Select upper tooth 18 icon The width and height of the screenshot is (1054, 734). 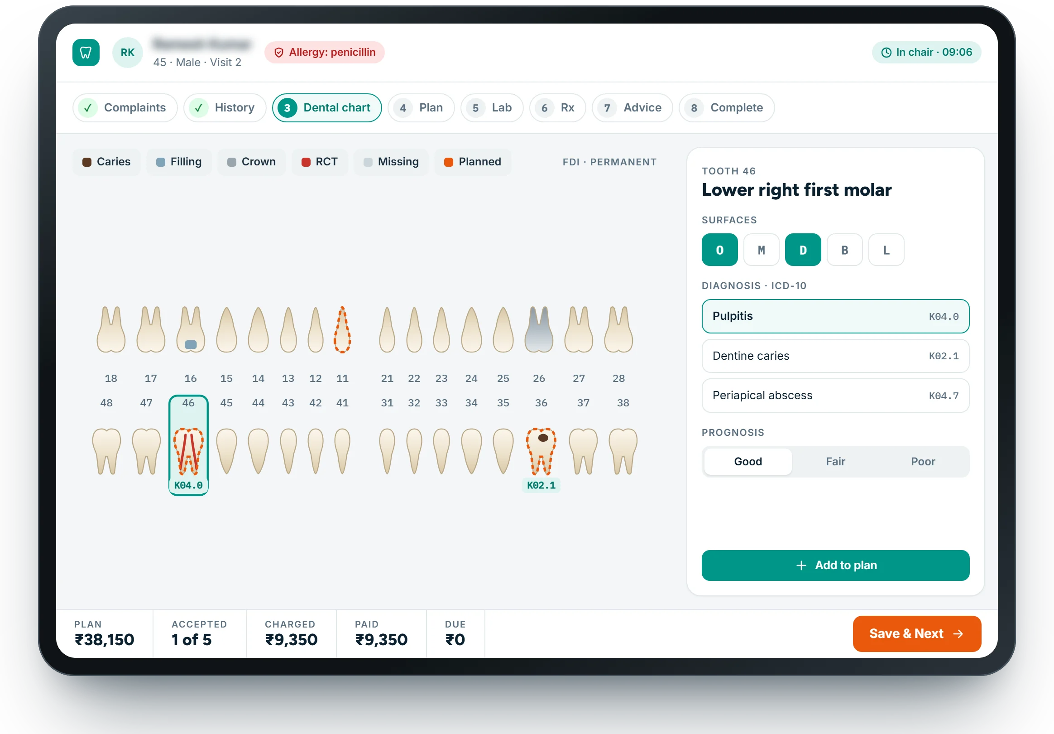click(111, 329)
